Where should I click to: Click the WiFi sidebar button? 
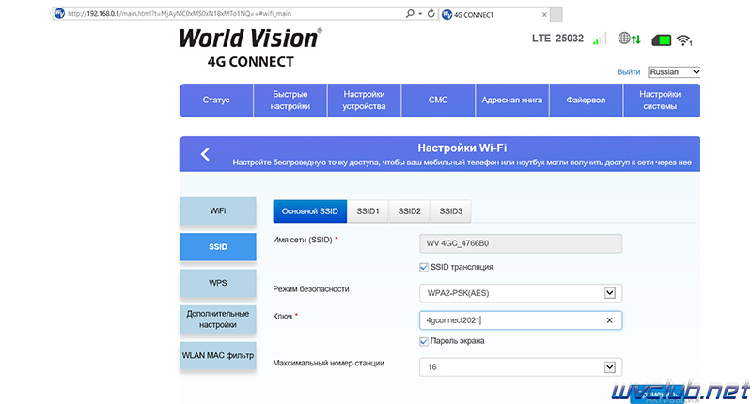click(218, 210)
